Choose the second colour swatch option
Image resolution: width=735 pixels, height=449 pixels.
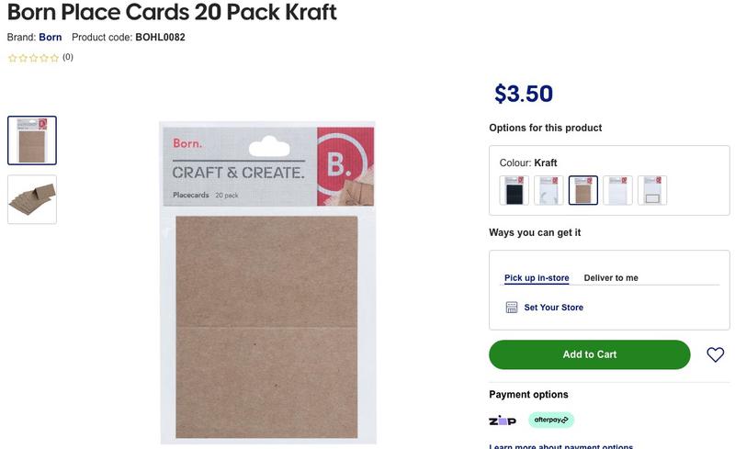coord(548,190)
